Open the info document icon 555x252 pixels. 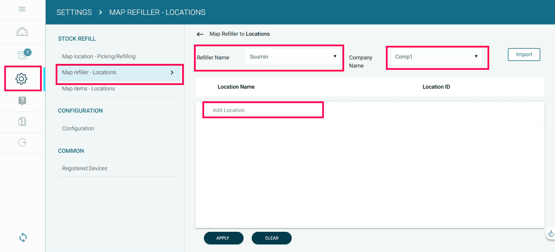point(22,122)
